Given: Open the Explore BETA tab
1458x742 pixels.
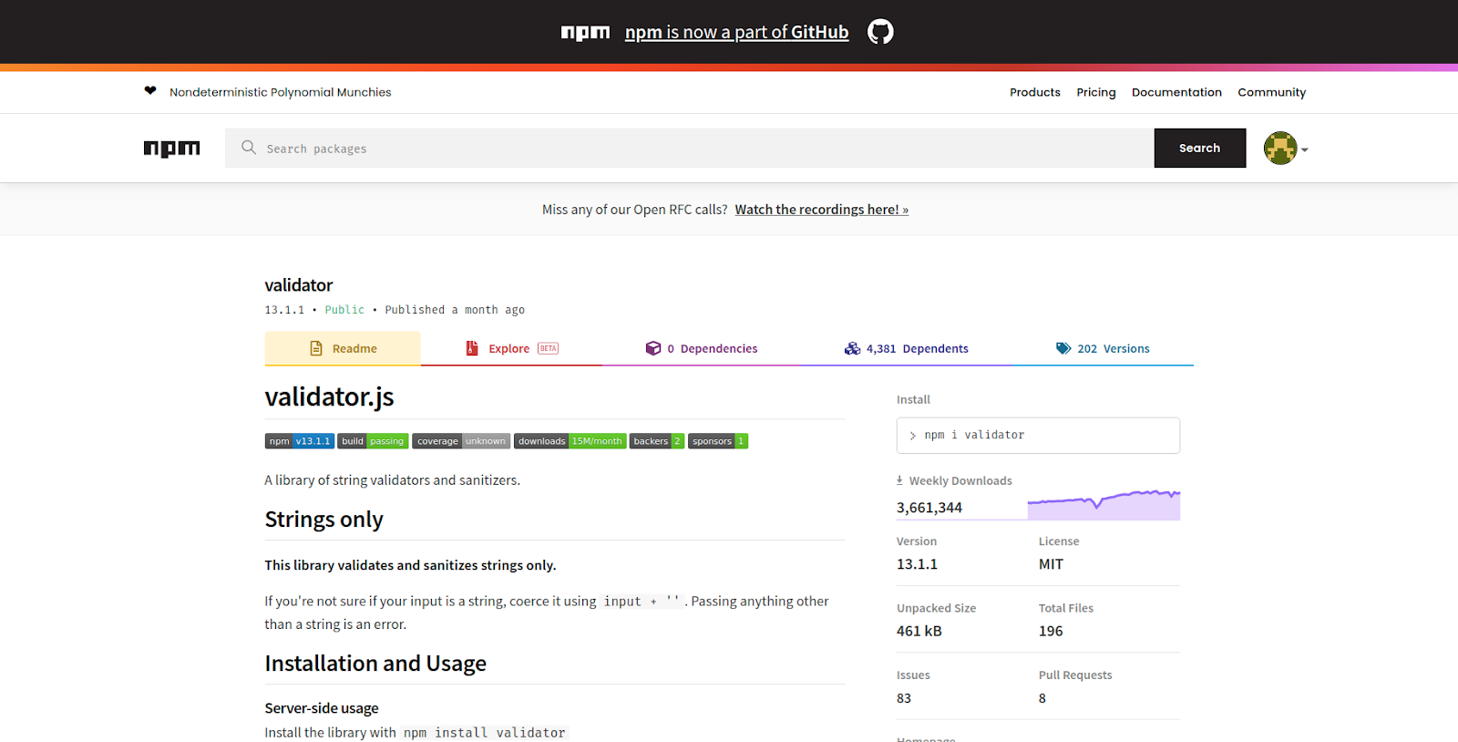Looking at the screenshot, I should [x=512, y=348].
